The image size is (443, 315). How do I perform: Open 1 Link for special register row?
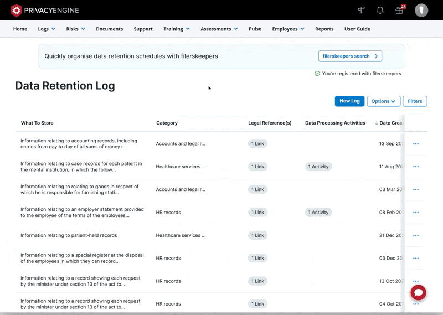pos(257,258)
